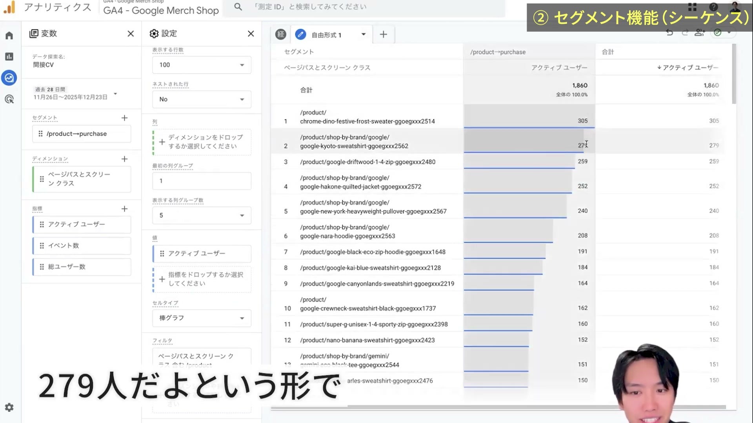Viewport: 753px width, 423px height.
Task: Click the undo arrow icon
Action: click(x=670, y=33)
